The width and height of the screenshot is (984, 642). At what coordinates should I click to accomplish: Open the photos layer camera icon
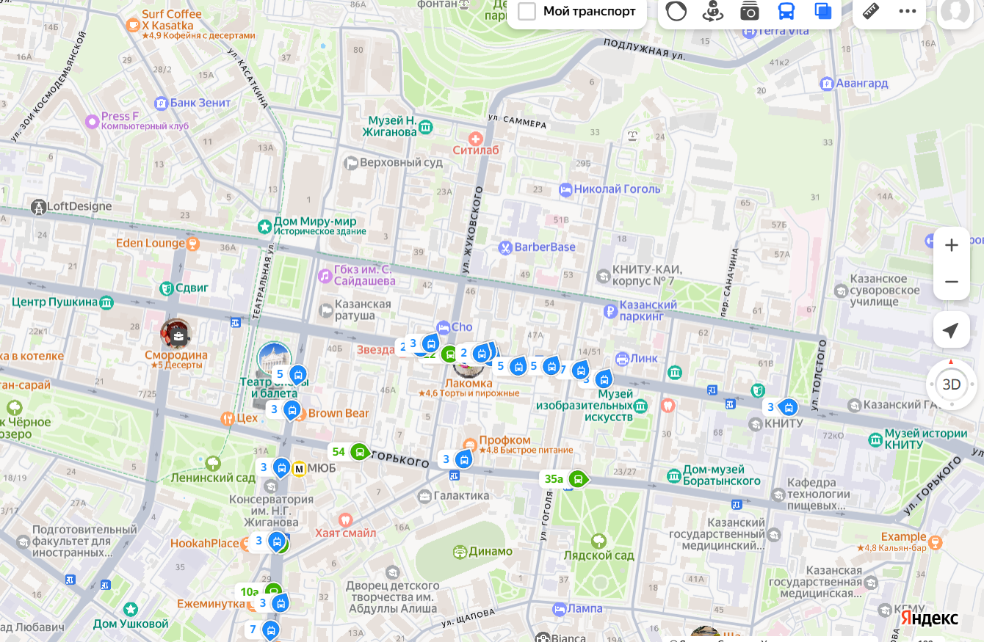pyautogui.click(x=749, y=12)
